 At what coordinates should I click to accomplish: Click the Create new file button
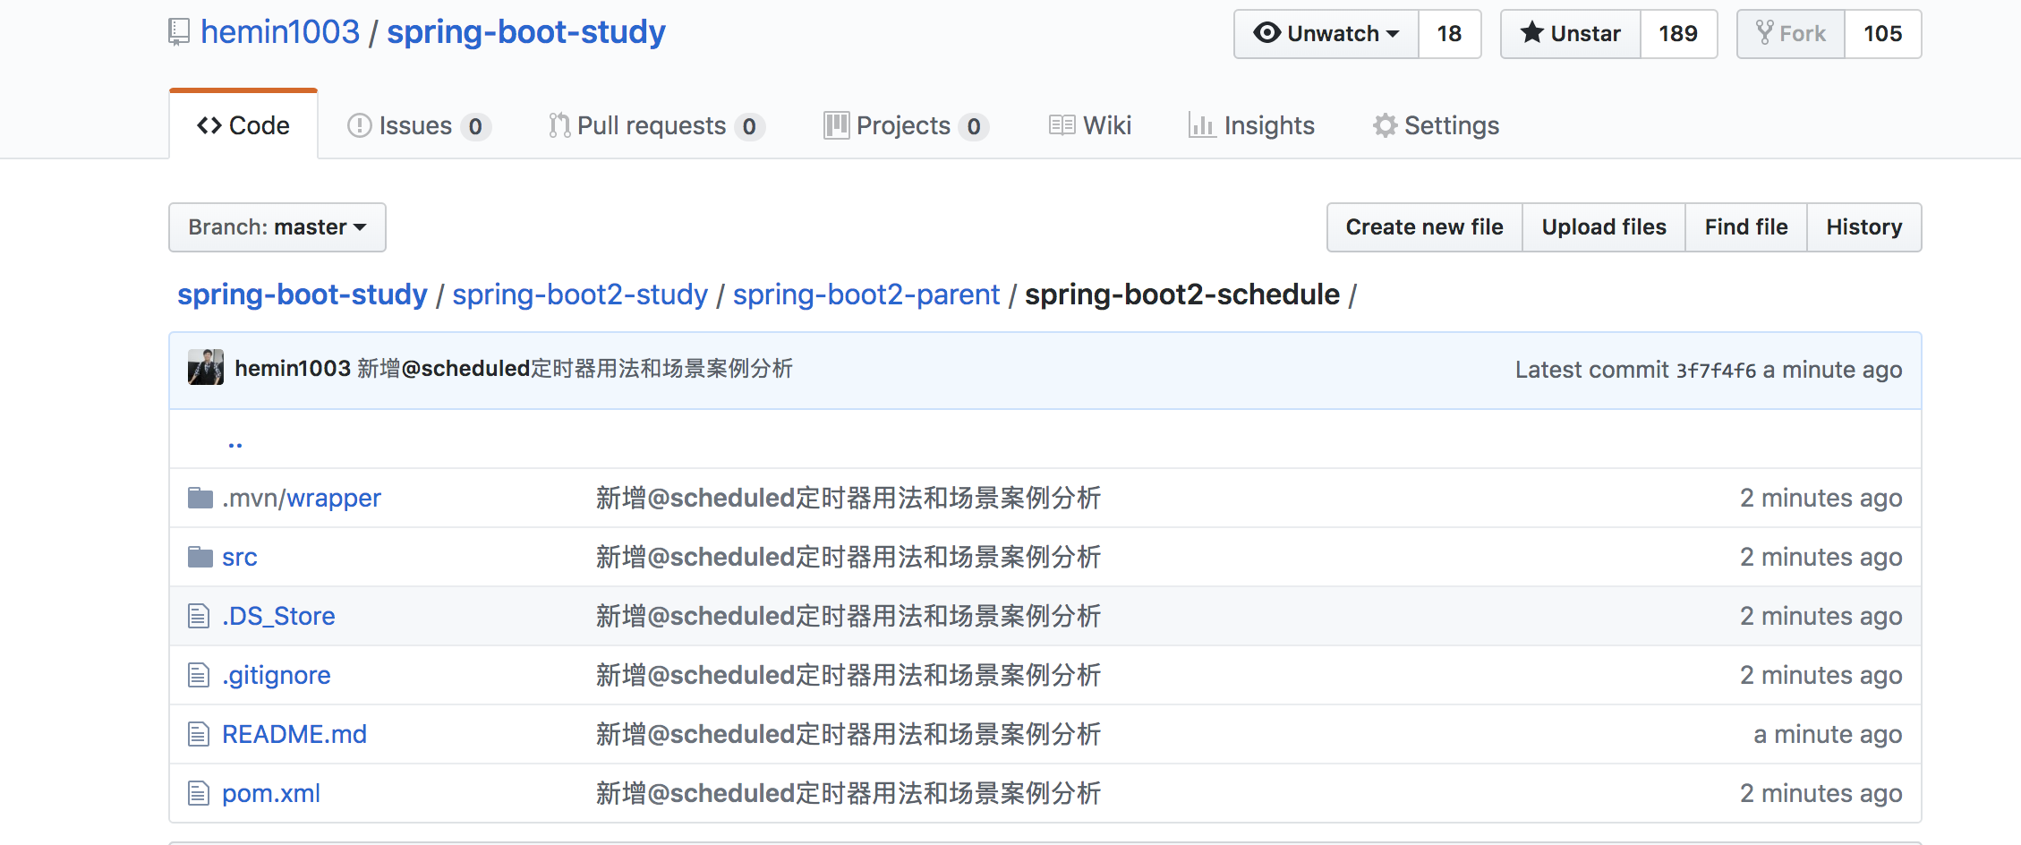coord(1424,227)
